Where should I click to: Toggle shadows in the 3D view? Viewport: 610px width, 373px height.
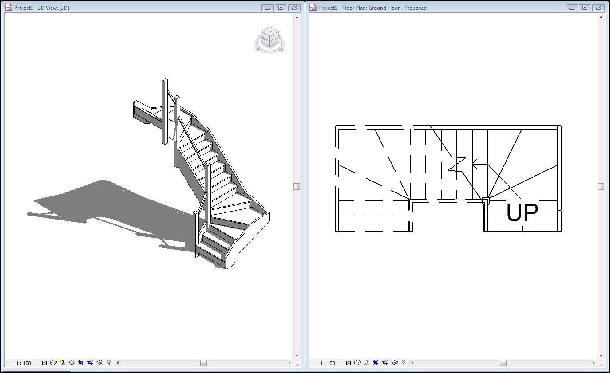coord(62,362)
